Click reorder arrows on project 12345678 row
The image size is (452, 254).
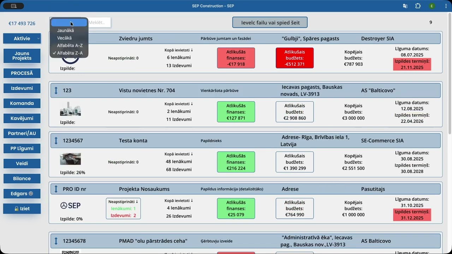click(56, 241)
